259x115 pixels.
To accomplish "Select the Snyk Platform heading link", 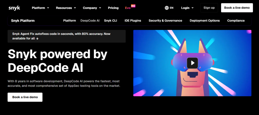I will (x=23, y=21).
